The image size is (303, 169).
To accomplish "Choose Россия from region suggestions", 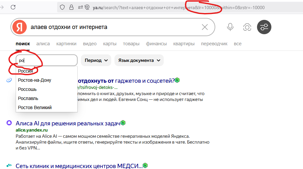I will click(x=25, y=71).
